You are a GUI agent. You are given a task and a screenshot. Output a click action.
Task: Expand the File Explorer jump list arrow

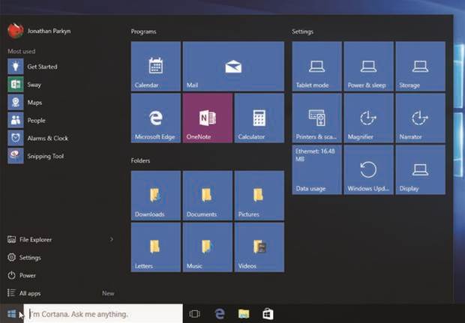click(112, 239)
